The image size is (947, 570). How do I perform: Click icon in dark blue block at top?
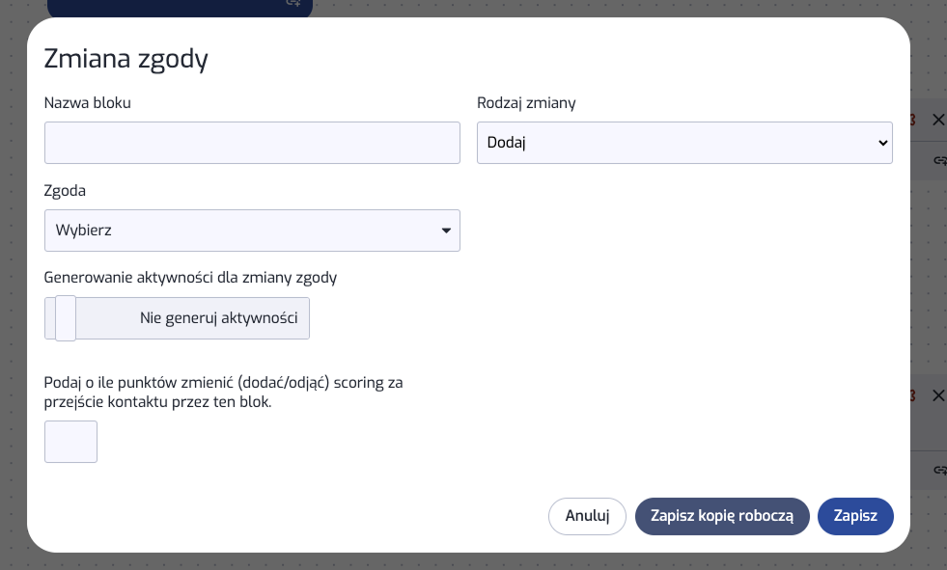tap(293, 4)
